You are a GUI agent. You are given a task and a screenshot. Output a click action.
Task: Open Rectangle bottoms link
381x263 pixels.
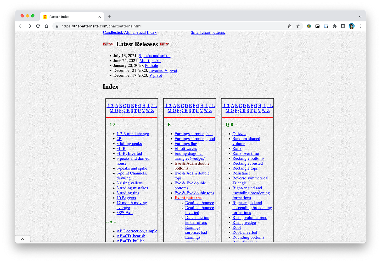(248, 159)
